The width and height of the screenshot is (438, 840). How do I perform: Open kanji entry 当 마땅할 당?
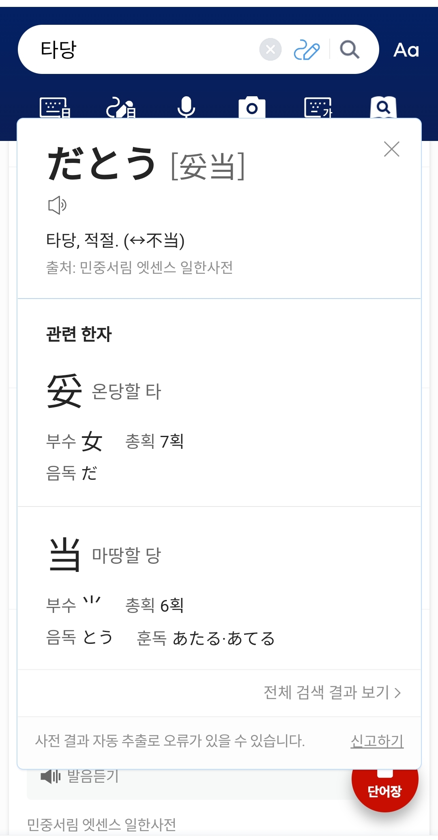pos(105,555)
